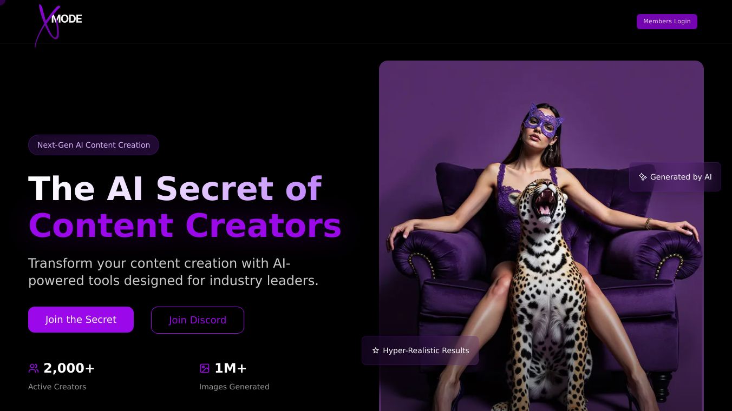Click the star icon beside Hyper-Realistic Results
Image resolution: width=732 pixels, height=411 pixels.
[376, 350]
